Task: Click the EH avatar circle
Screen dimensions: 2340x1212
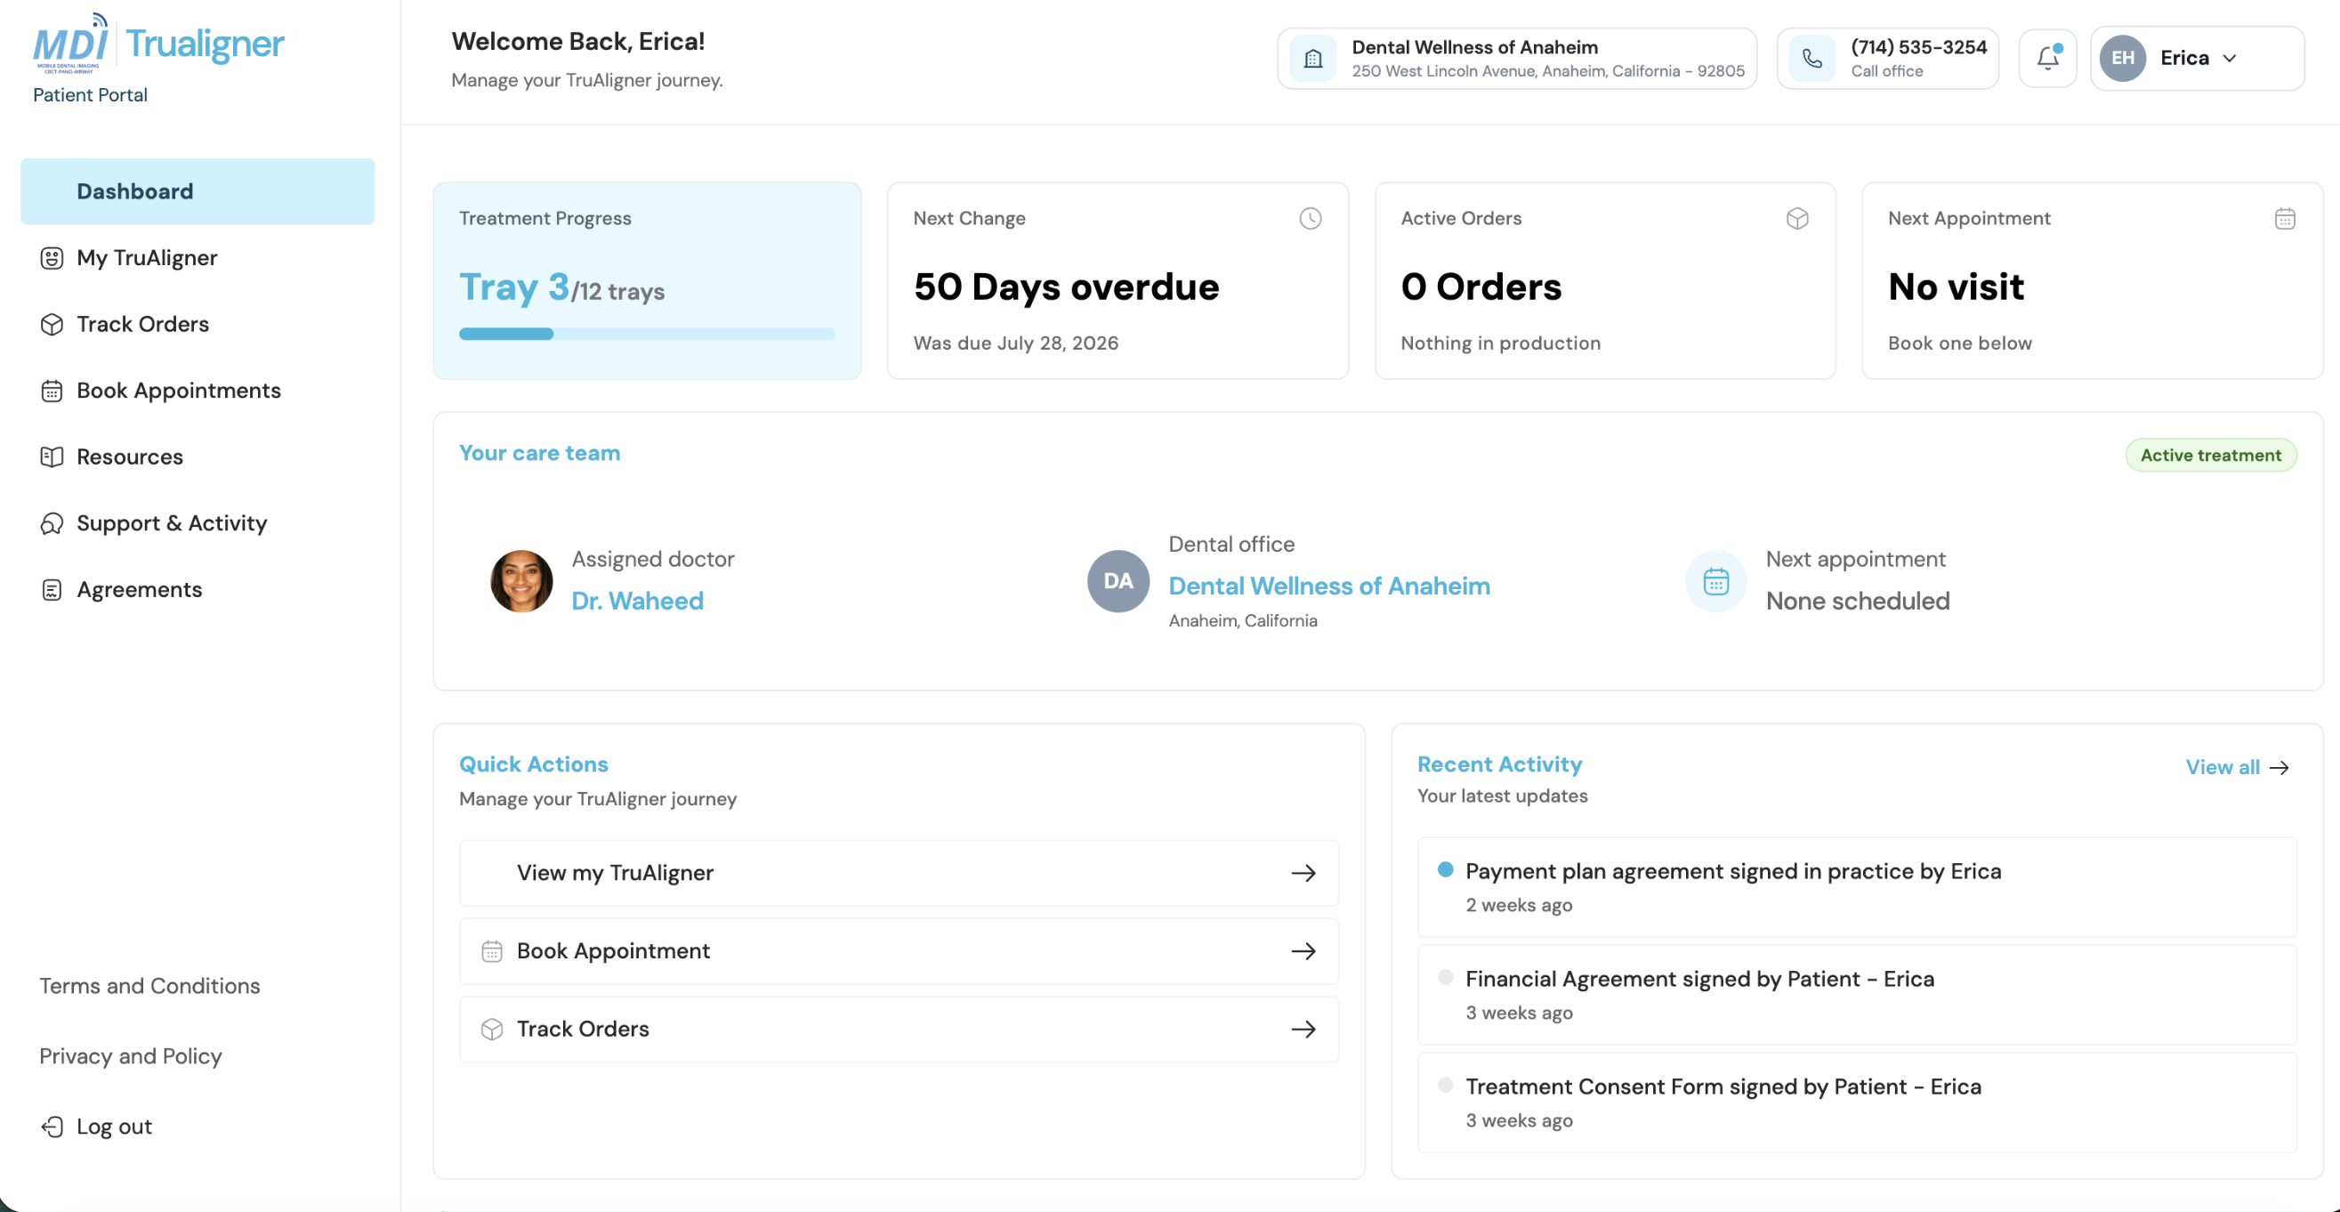Action: 2122,58
